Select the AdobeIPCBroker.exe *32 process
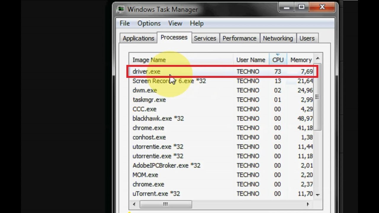This screenshot has height=213, width=379. 221,166
